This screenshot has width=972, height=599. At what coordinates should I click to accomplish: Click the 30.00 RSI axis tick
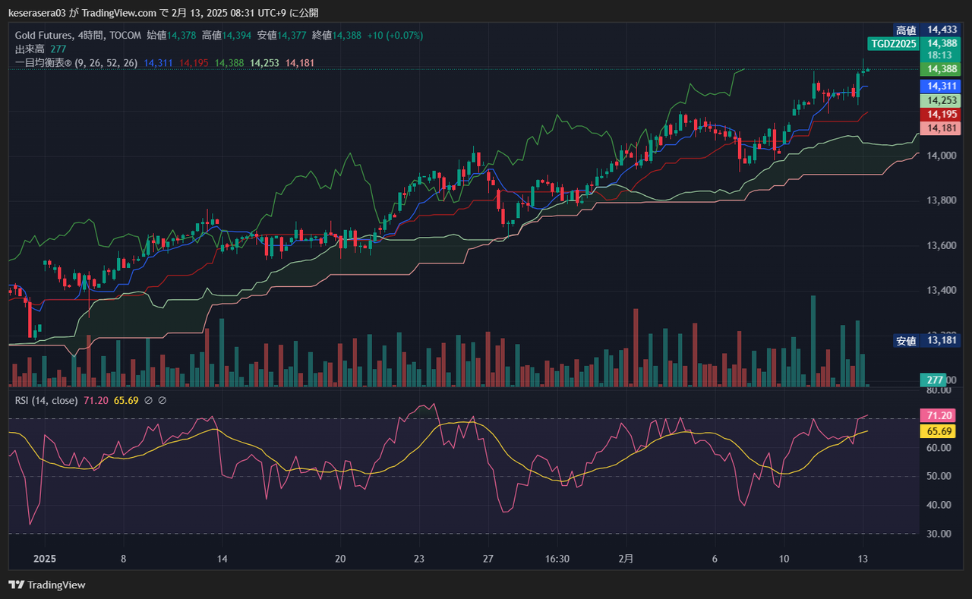937,534
